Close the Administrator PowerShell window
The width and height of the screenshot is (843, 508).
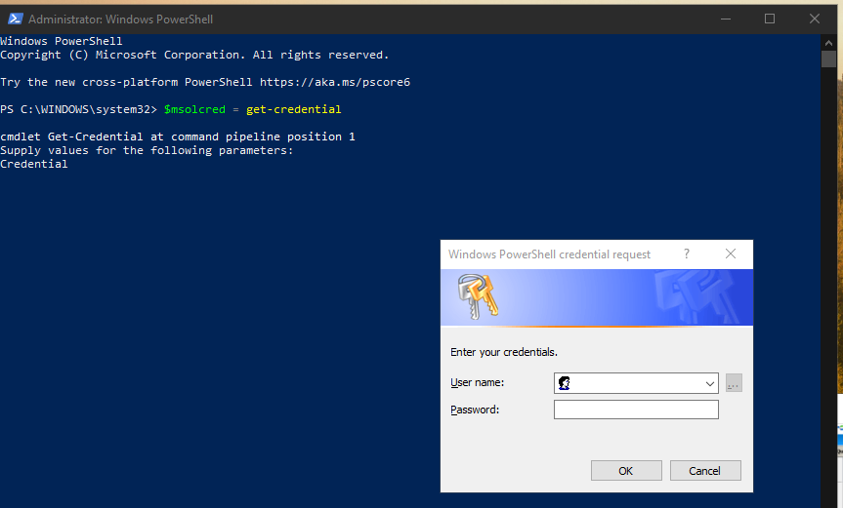[x=815, y=19]
